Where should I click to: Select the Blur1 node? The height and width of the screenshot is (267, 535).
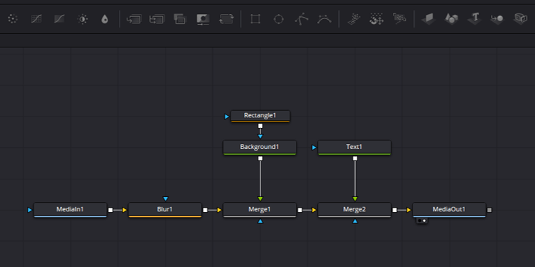pos(165,210)
